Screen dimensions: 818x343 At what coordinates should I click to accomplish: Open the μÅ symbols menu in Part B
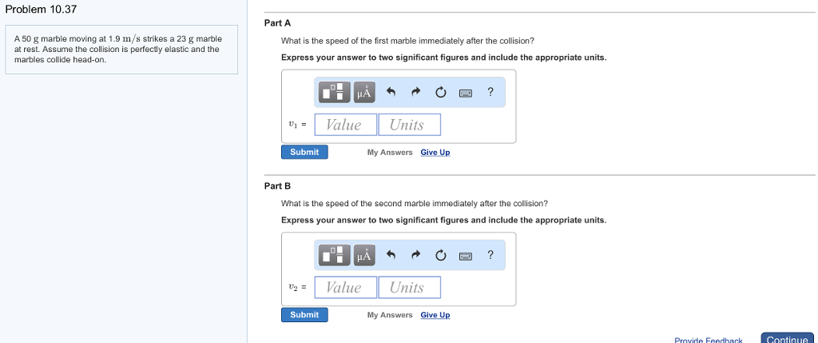[x=364, y=256]
